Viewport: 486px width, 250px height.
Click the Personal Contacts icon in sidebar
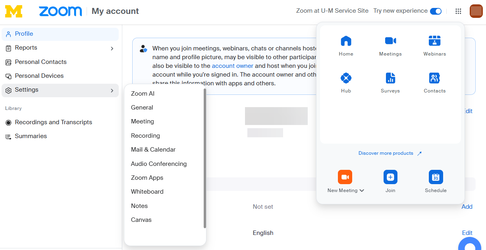8,62
